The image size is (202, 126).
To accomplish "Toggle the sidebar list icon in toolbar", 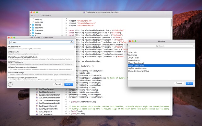I will tap(32, 15).
